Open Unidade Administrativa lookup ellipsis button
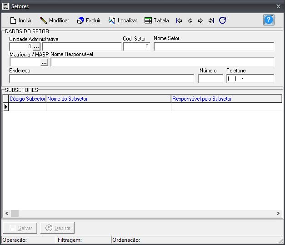Image resolution: width=285 pixels, height=245 pixels. pos(37,46)
